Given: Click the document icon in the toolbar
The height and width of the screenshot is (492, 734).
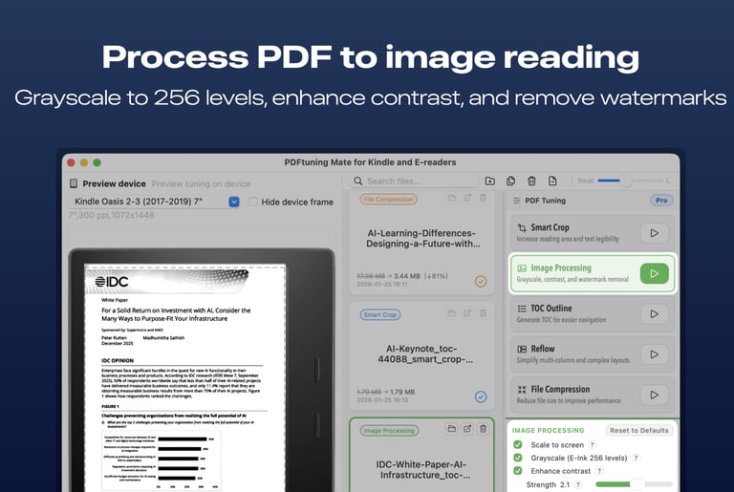Looking at the screenshot, I should tap(552, 181).
